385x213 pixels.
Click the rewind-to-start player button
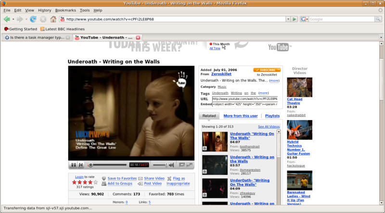[x=81, y=165]
